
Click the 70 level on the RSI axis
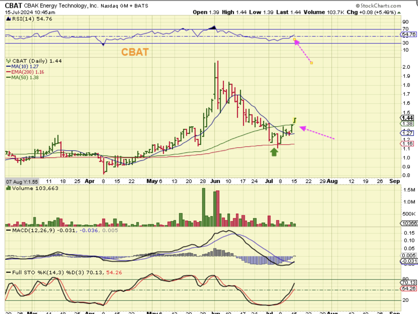(405, 29)
